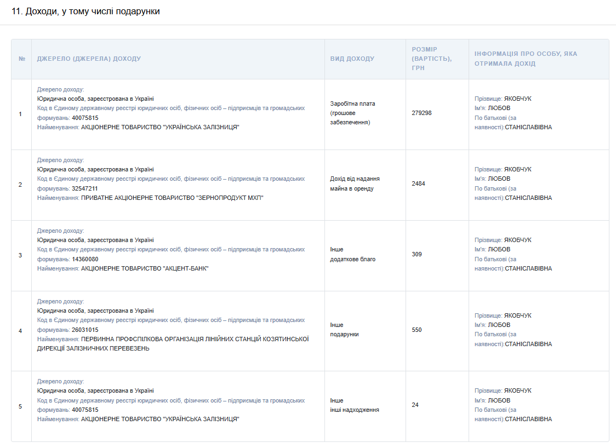Click 'Юридична особа, зареєстрована в Україні' in row 1
The height and width of the screenshot is (448, 616).
tap(95, 99)
